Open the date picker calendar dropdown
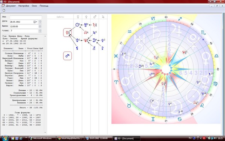Image resolution: width=225 pixels, height=141 pixels. point(36,22)
